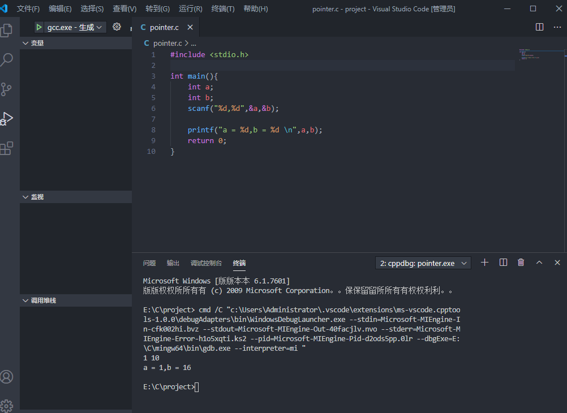This screenshot has height=413, width=567.
Task: Open the 终端(T) menu
Action: coord(223,8)
